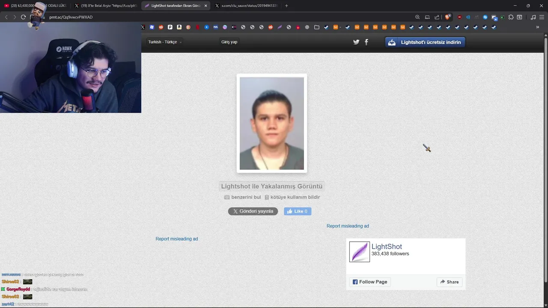The image size is (548, 308).
Task: Click the LightShot Facebook page name
Action: (x=387, y=246)
